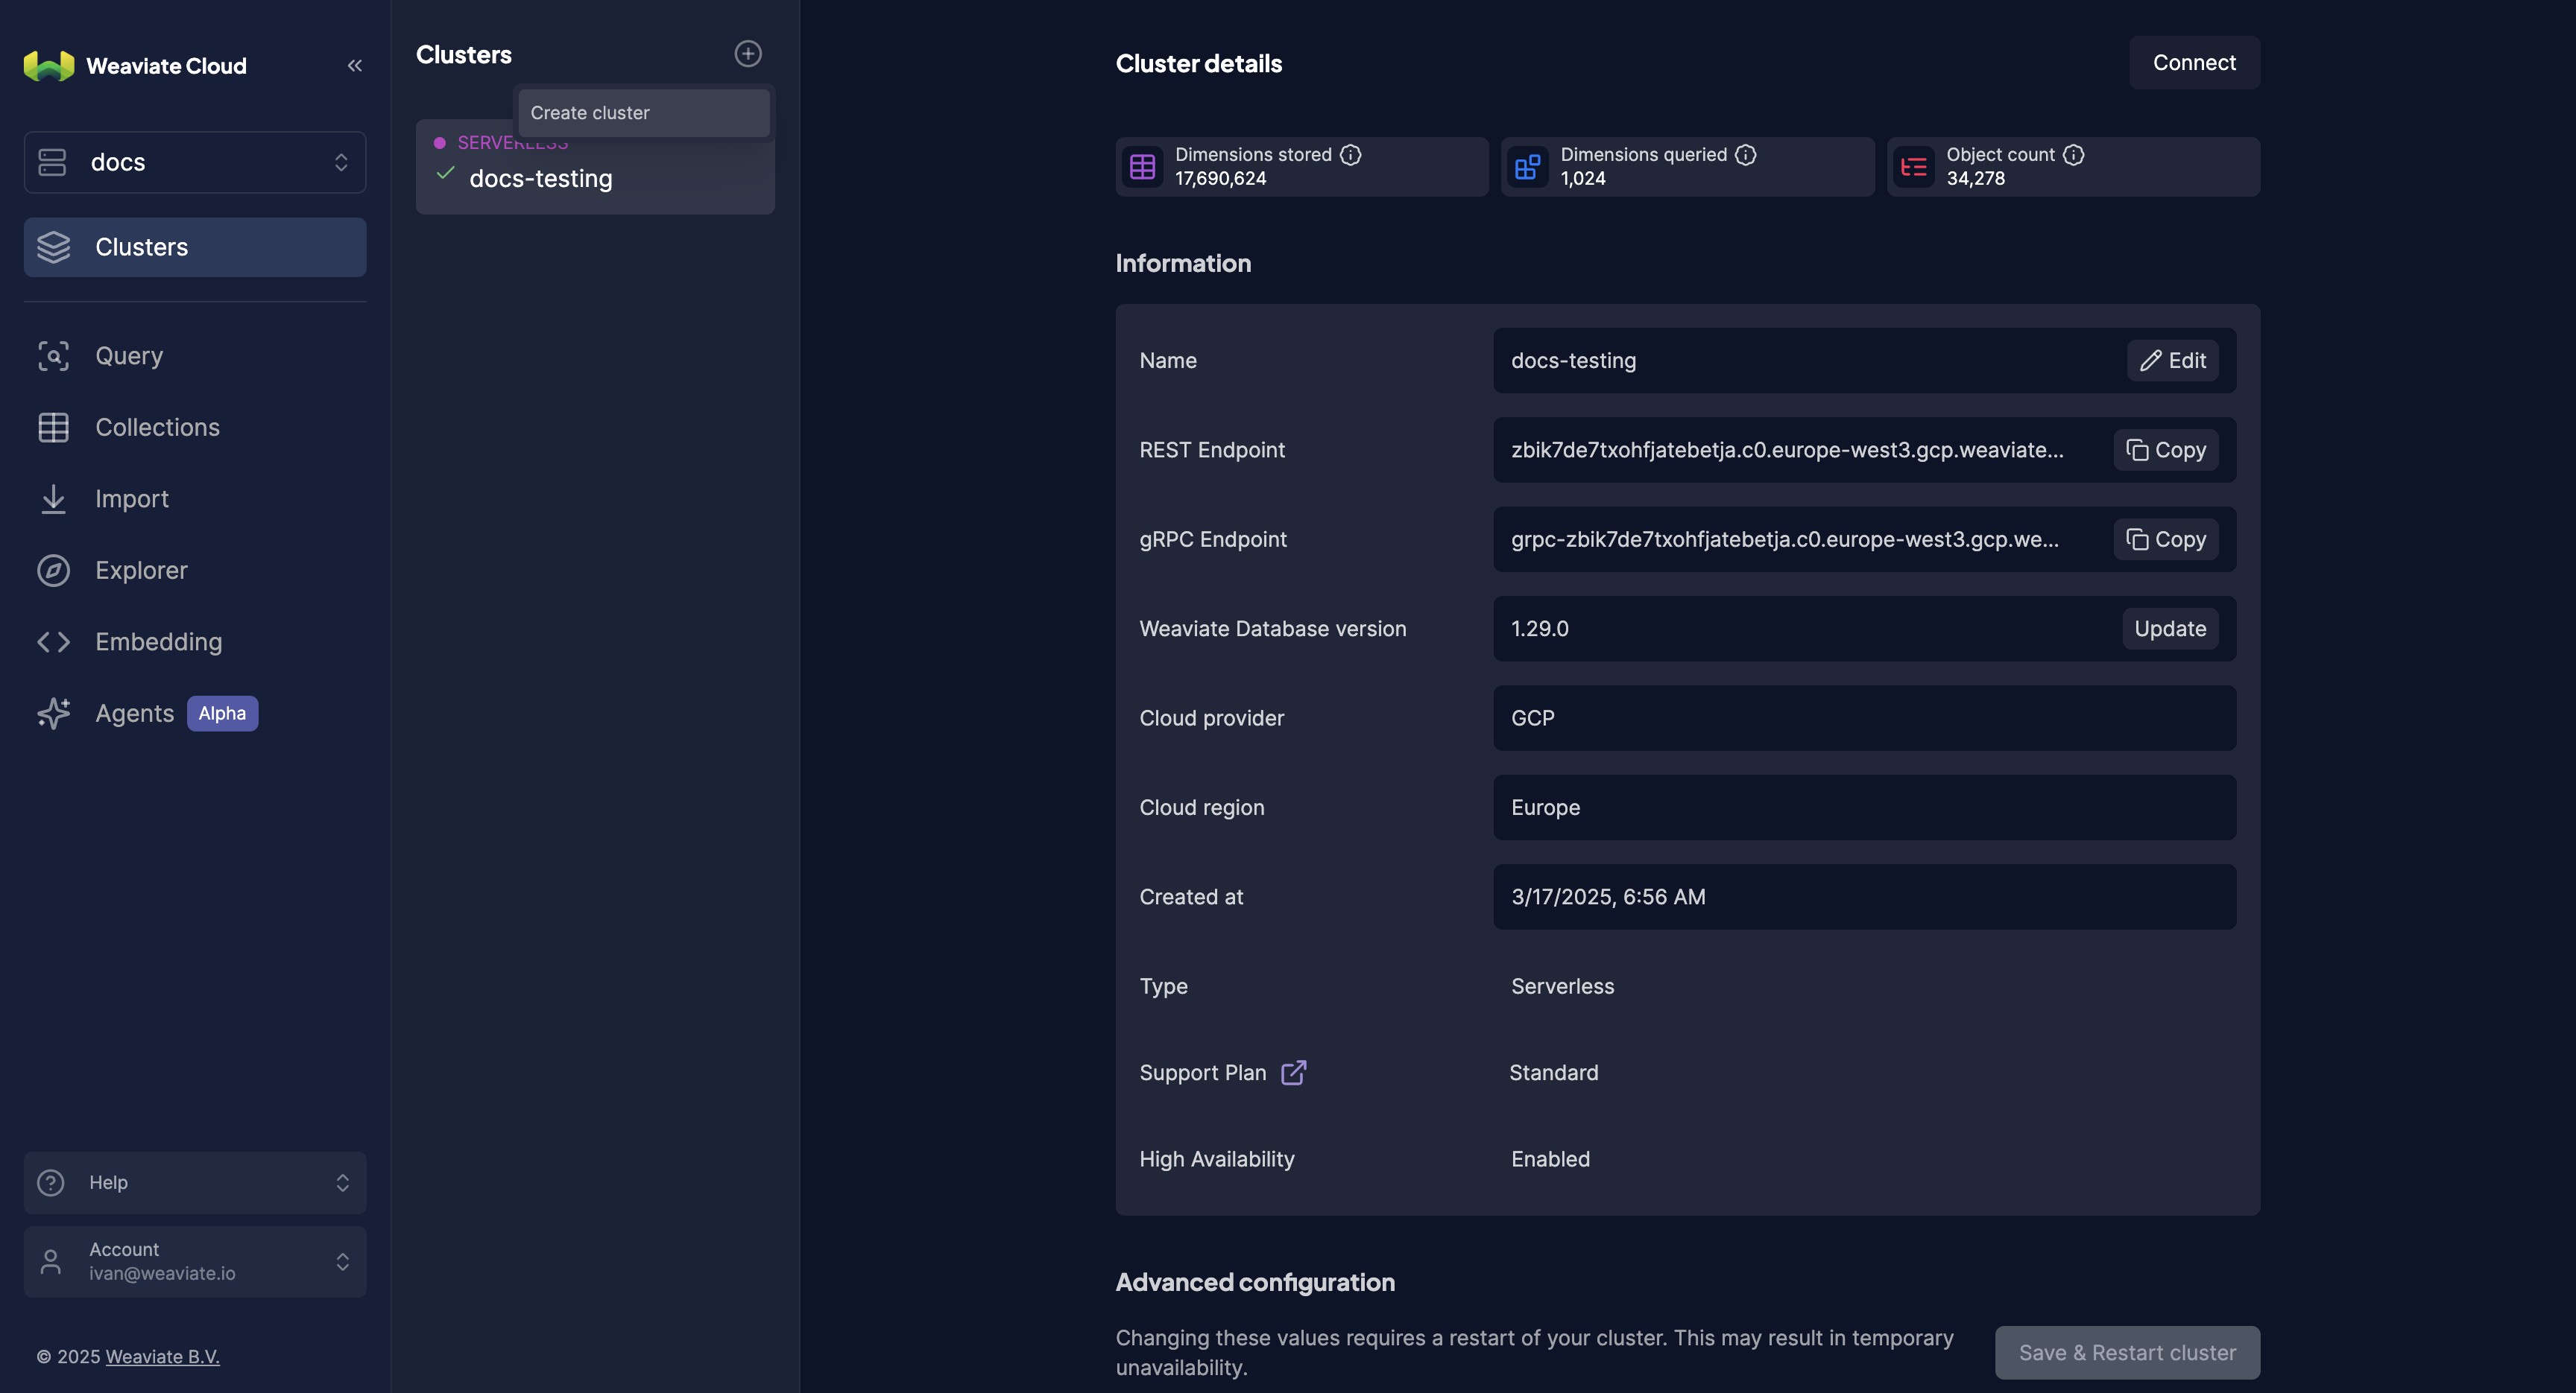This screenshot has height=1393, width=2576.
Task: Click the ivan@weaviate.io email text
Action: tap(162, 1274)
